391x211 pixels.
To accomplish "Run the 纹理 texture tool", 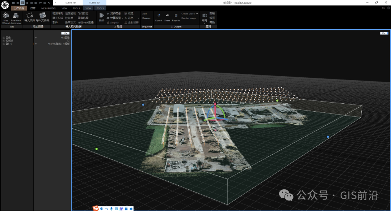I will pos(129,14).
